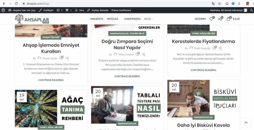Open the browser profile avatar
Viewport: 254px width, 130px height.
pos(247,4)
